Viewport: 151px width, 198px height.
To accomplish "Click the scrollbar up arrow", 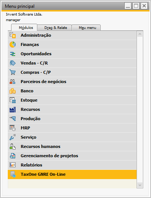I will click(x=140, y=34).
